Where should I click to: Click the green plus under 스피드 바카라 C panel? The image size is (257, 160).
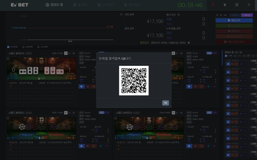pos(101,146)
